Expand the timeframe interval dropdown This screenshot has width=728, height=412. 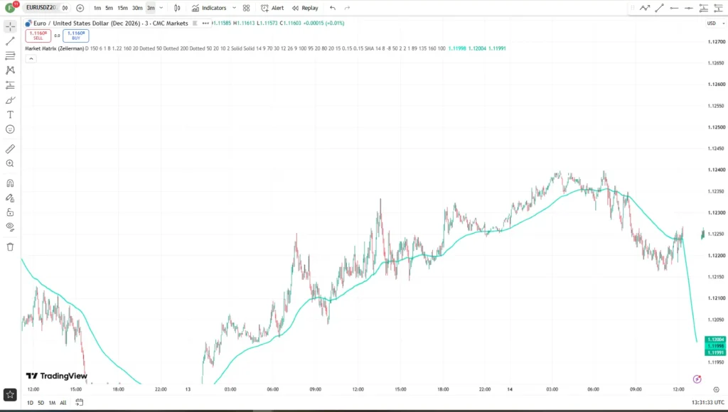pyautogui.click(x=161, y=8)
